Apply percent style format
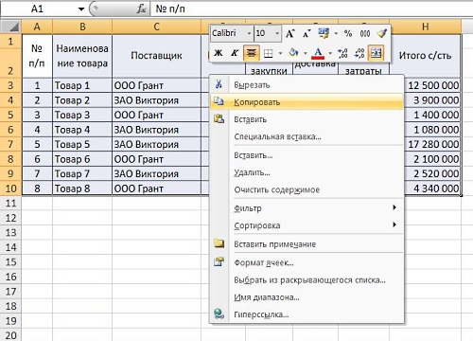473x341 pixels. point(348,33)
